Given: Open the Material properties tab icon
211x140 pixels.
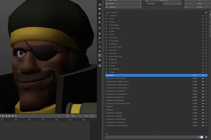Looking at the screenshot, I should click(x=100, y=60).
